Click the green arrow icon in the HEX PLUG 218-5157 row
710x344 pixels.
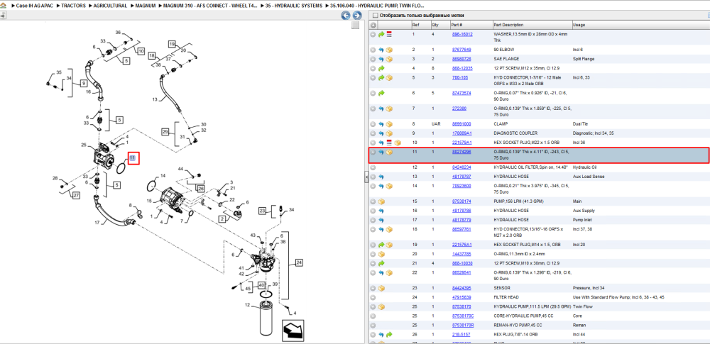tap(388, 335)
